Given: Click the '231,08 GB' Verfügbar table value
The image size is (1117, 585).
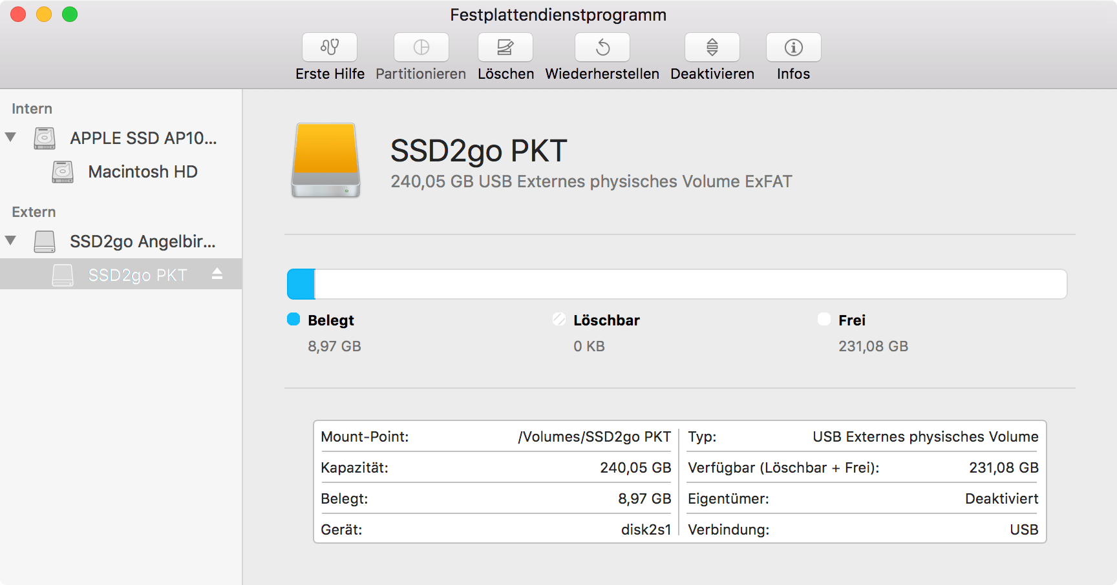Looking at the screenshot, I should click(x=1004, y=467).
